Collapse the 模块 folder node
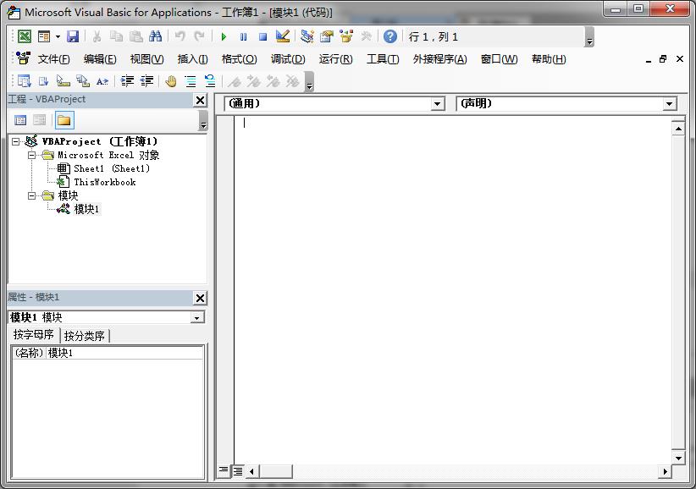The height and width of the screenshot is (489, 696). tap(31, 195)
